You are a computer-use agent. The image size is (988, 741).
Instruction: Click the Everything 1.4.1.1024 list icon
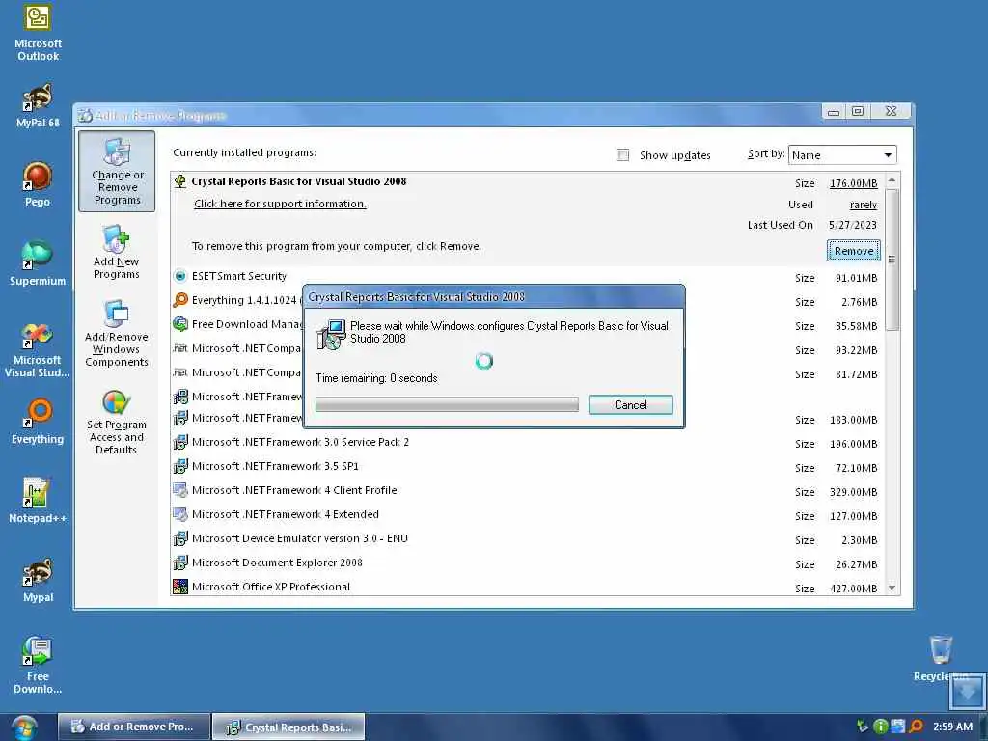[180, 300]
